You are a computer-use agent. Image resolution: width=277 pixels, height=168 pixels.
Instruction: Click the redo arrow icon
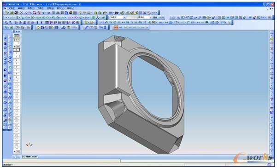point(48,13)
